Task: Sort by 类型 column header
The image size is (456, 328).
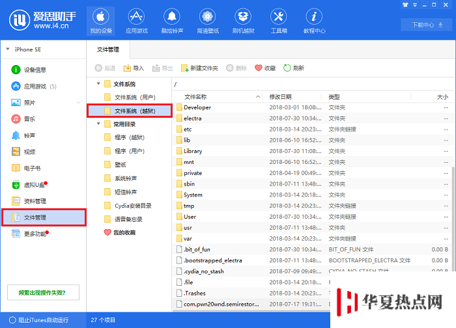Action: (366, 97)
